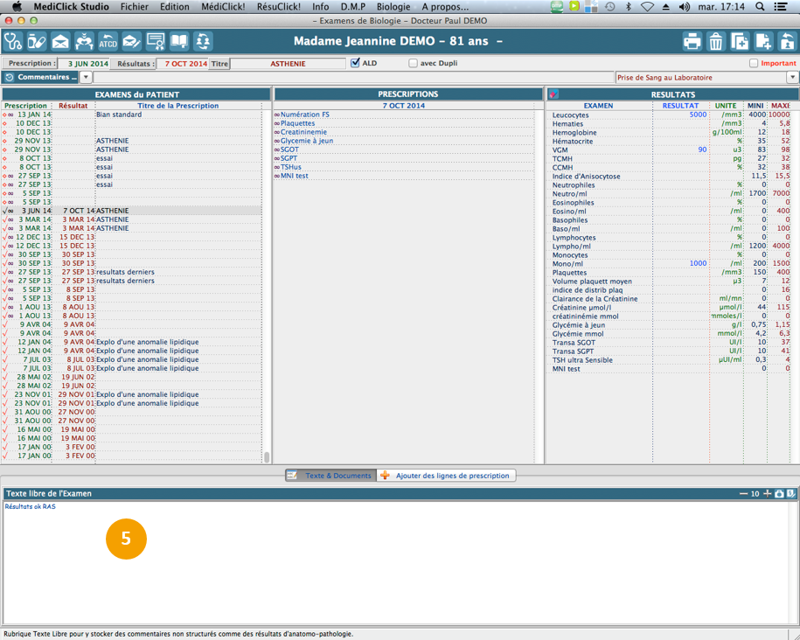Image resolution: width=800 pixels, height=640 pixels.
Task: Click in the Titre field showing ASTHENIE
Action: [289, 63]
